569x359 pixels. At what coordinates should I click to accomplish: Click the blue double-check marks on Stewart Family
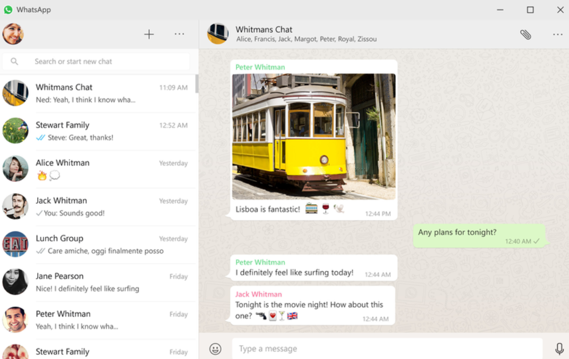point(40,138)
